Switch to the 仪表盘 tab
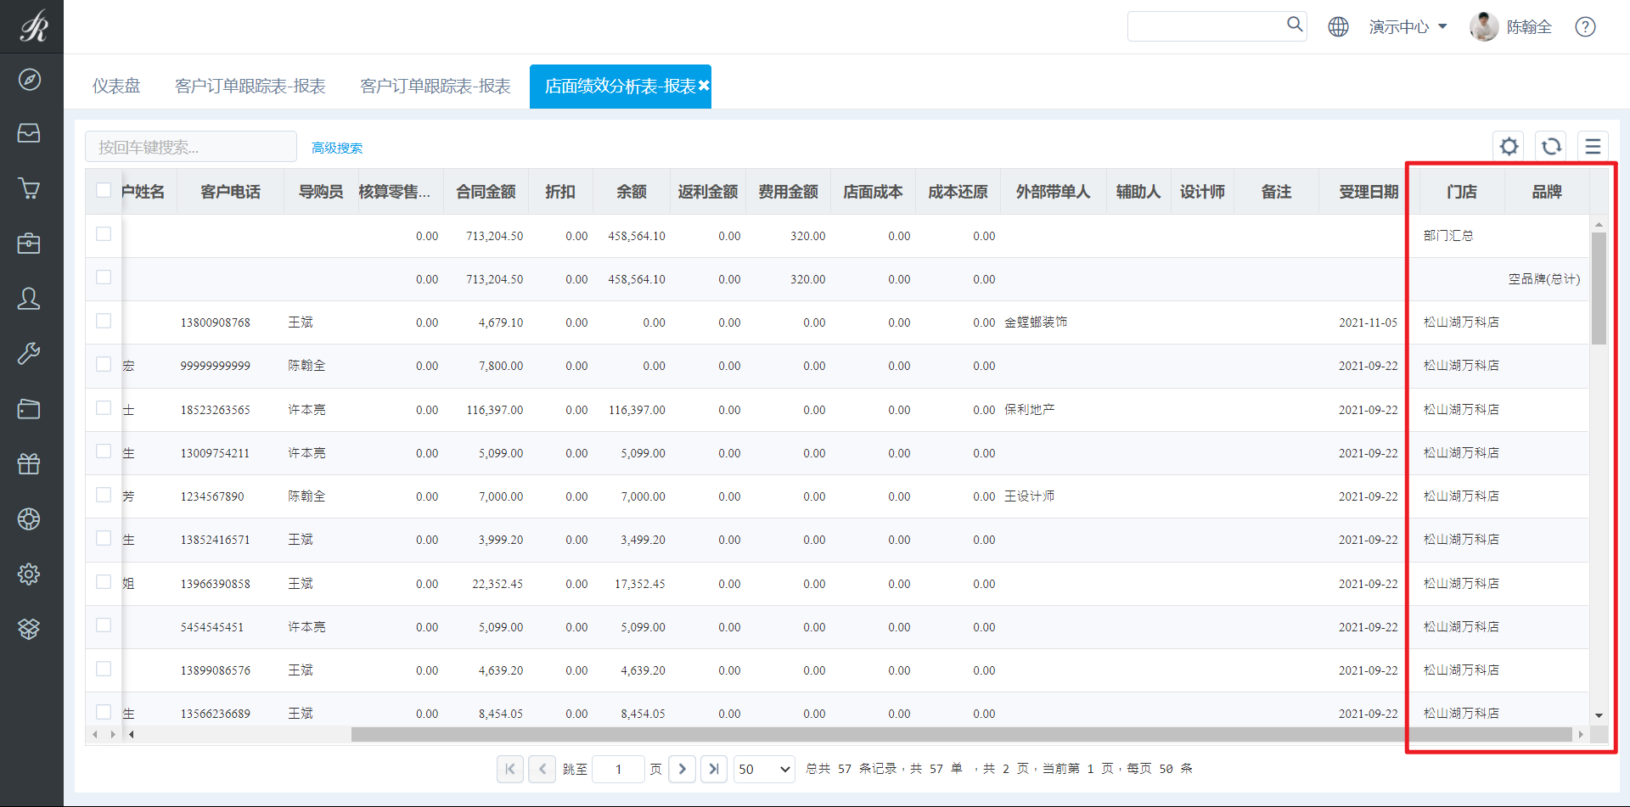The image size is (1630, 807). (116, 86)
